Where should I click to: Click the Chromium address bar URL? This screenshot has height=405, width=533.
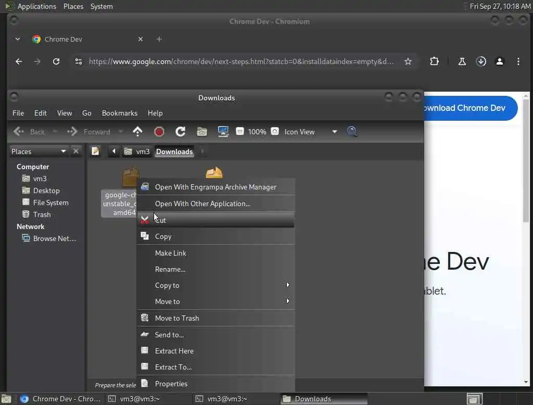[x=242, y=61]
